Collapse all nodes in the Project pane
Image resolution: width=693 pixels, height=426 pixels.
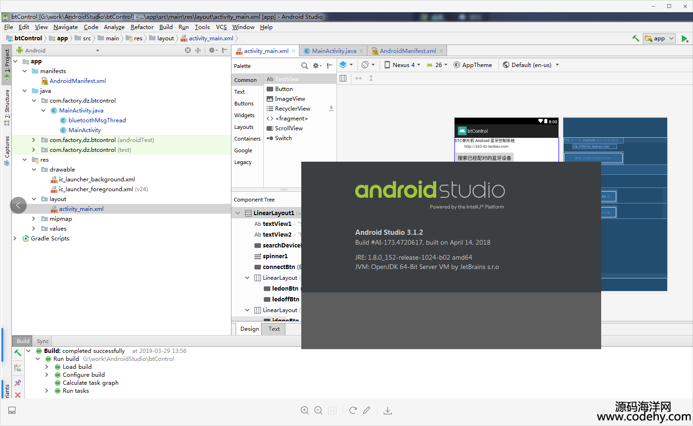click(198, 50)
